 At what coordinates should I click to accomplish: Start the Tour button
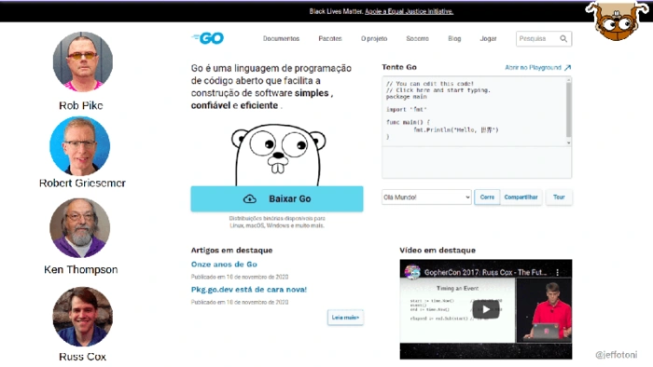(x=559, y=197)
